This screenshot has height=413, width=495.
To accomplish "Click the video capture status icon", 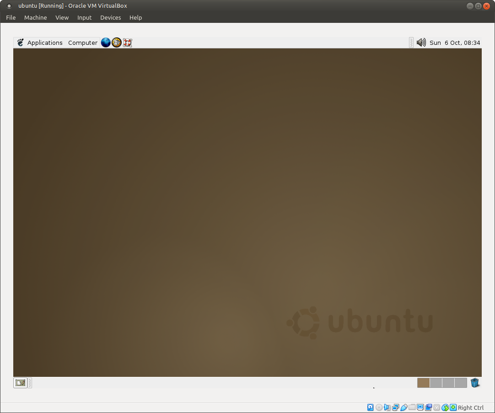I will pos(428,408).
